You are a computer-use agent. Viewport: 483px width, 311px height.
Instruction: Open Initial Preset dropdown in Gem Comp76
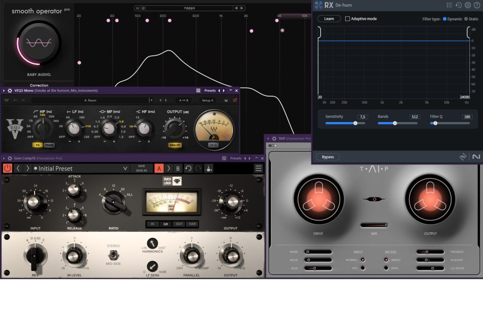(x=125, y=168)
